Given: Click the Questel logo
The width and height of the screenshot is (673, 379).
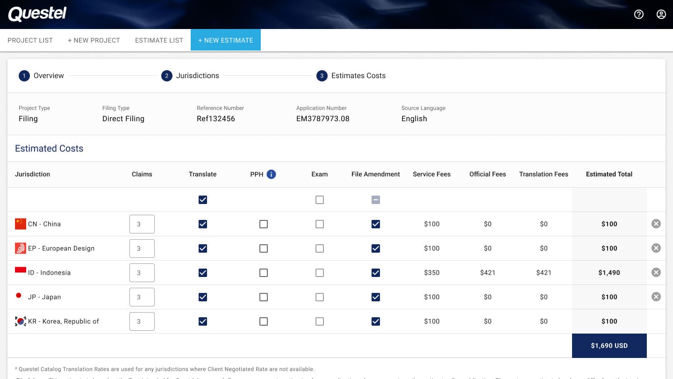Looking at the screenshot, I should (37, 14).
